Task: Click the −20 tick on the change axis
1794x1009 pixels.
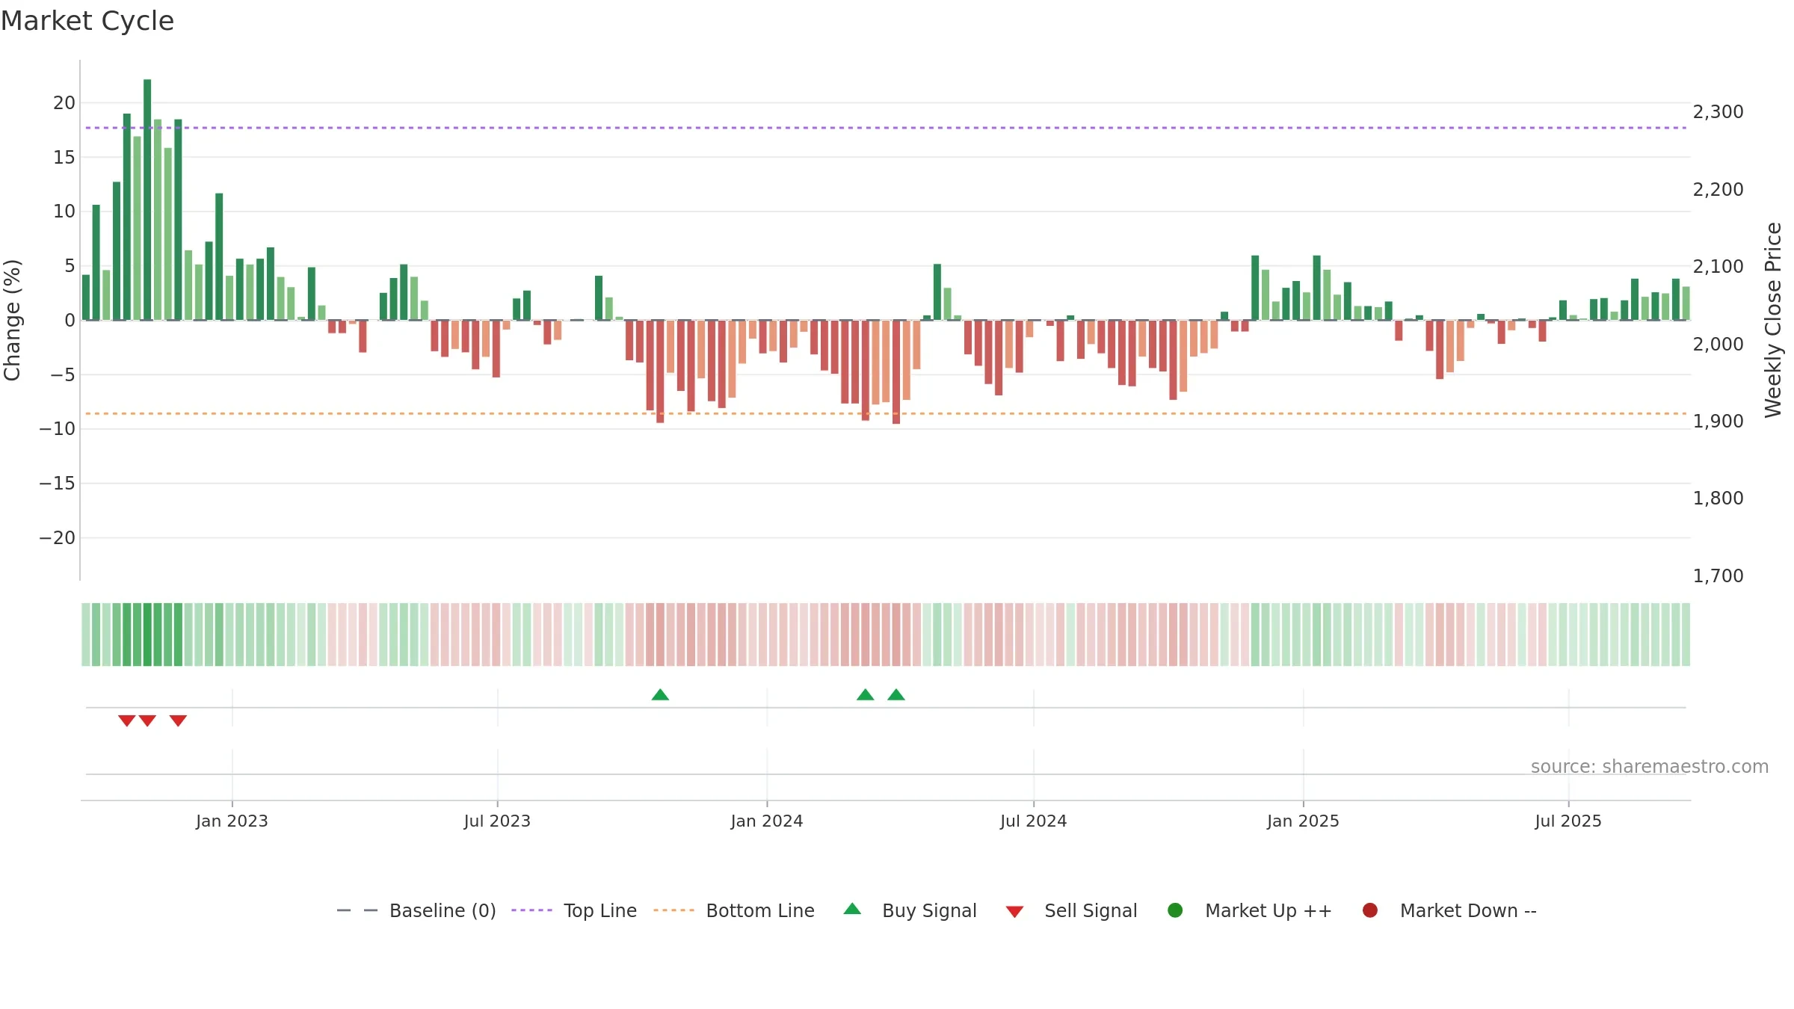Action: click(58, 538)
